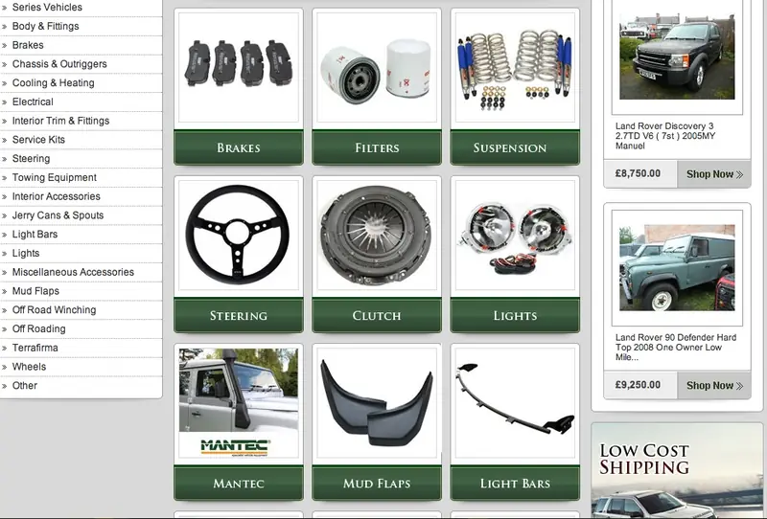Open the green Filters category button

tap(377, 147)
